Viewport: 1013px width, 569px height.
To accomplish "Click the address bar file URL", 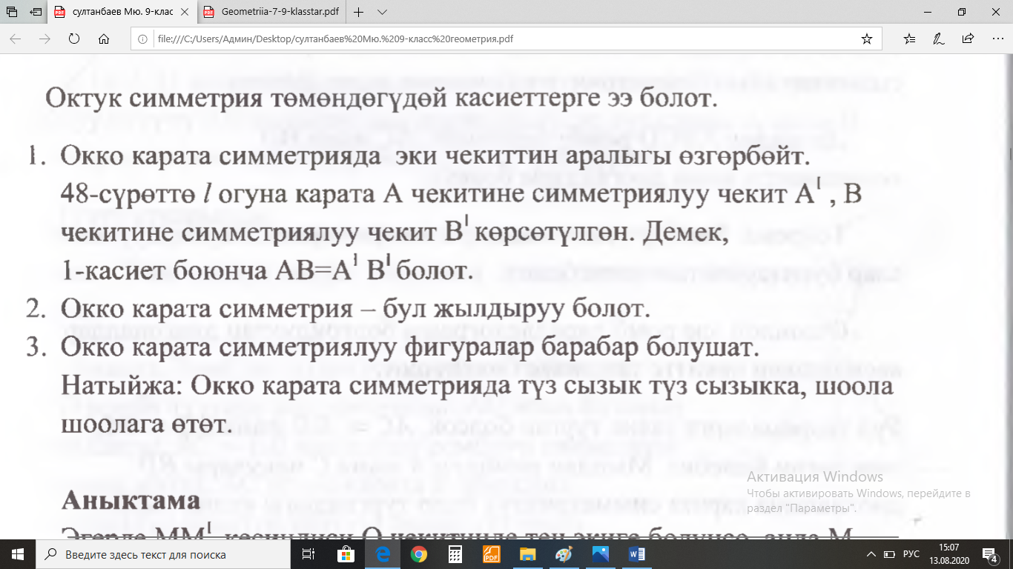I will (335, 39).
